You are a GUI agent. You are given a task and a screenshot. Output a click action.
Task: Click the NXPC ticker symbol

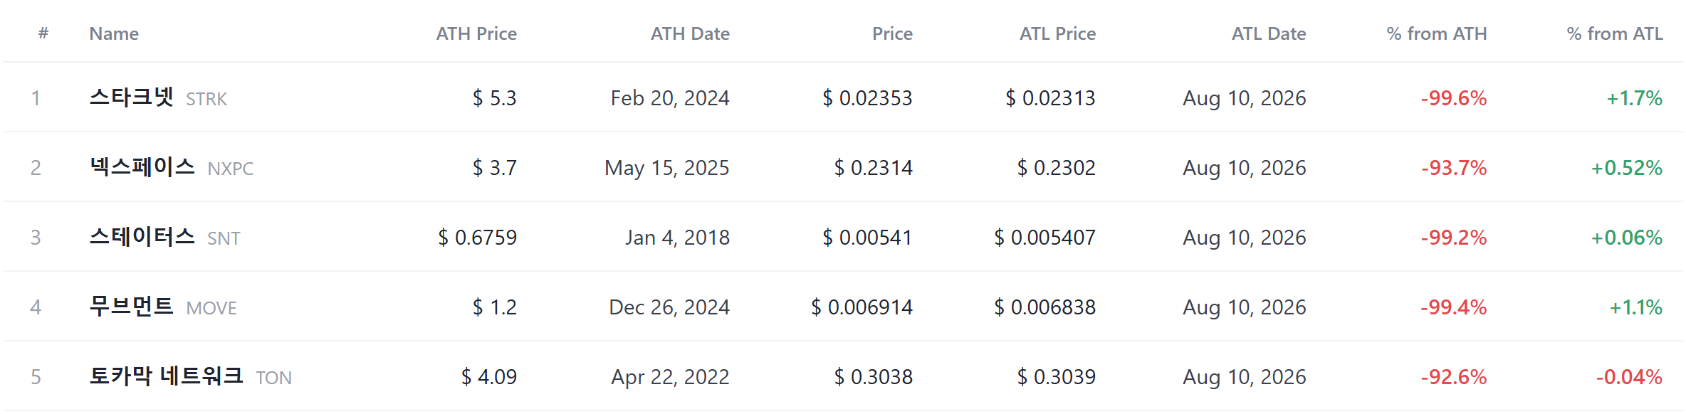231,169
